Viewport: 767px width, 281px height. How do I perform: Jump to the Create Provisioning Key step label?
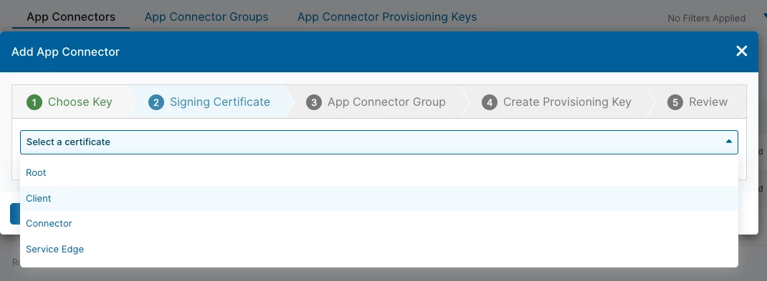tap(567, 102)
